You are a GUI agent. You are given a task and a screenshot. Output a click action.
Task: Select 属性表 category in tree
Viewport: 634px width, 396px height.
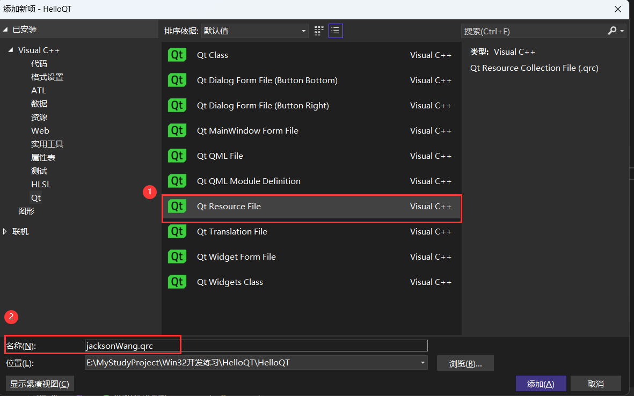(43, 158)
